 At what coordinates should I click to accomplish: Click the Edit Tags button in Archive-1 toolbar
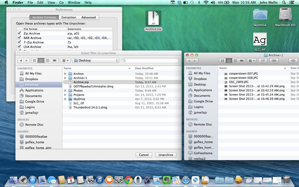274,61
